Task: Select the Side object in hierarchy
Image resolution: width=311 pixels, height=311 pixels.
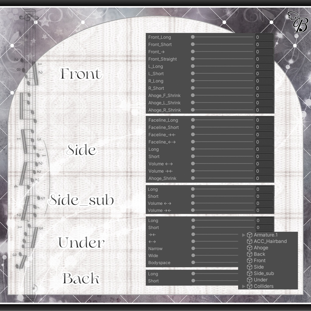Action: point(259,267)
